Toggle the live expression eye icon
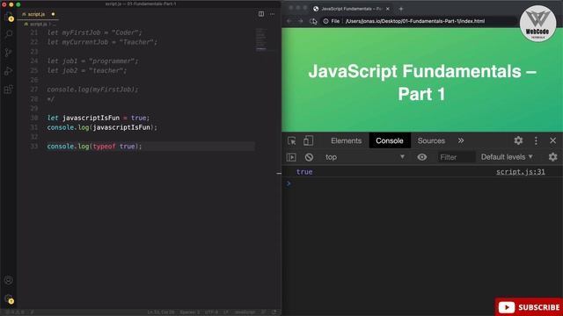 (422, 157)
